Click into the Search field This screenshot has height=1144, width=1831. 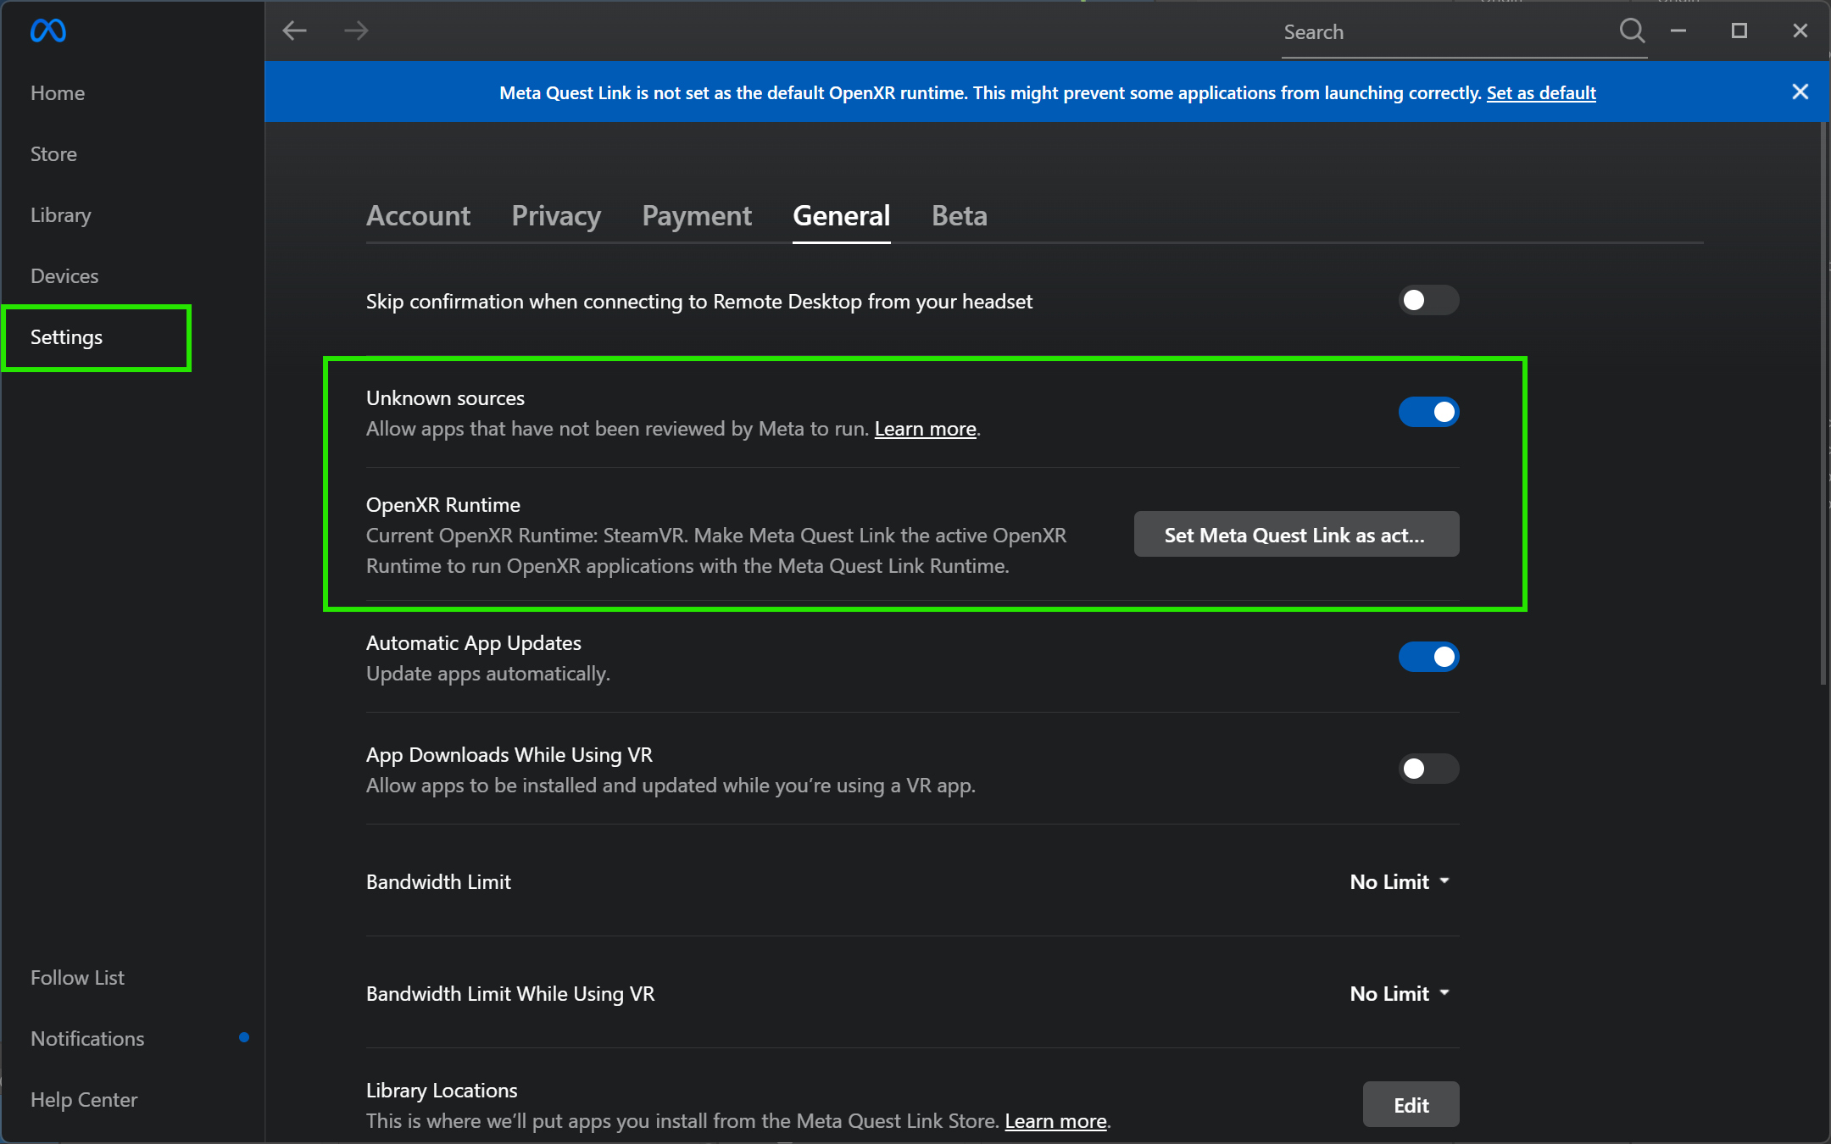1448,32
